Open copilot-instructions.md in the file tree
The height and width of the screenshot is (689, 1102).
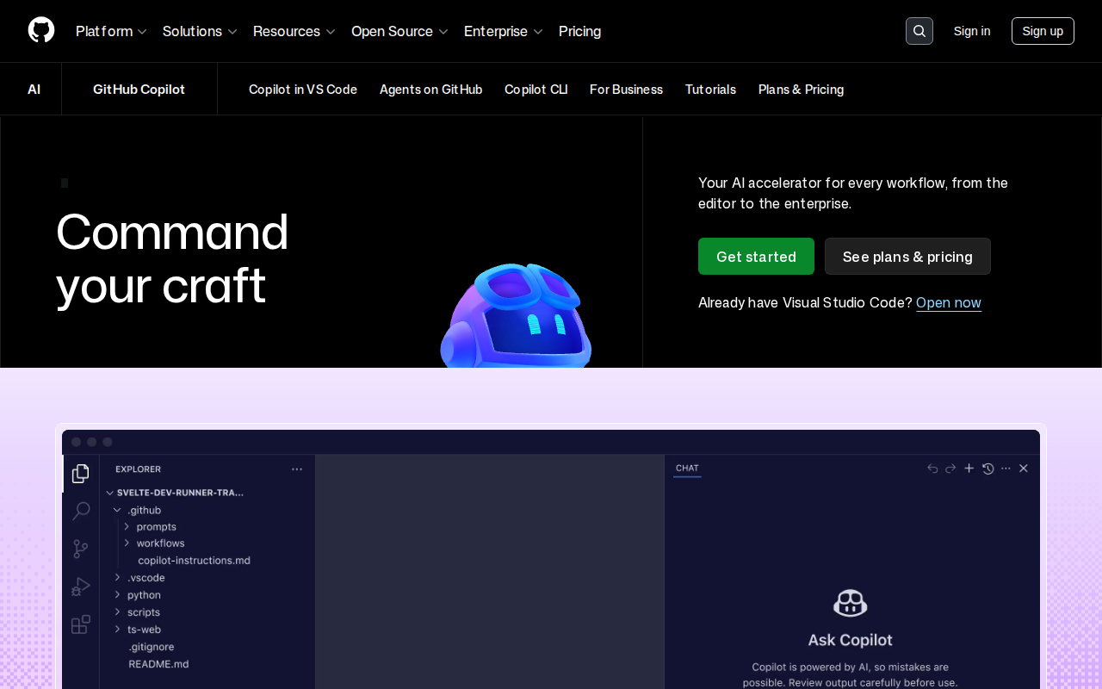[194, 560]
